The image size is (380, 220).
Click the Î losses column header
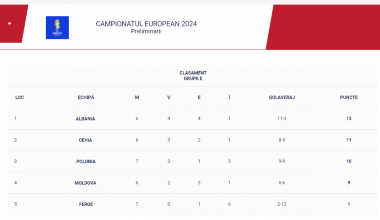pyautogui.click(x=229, y=97)
